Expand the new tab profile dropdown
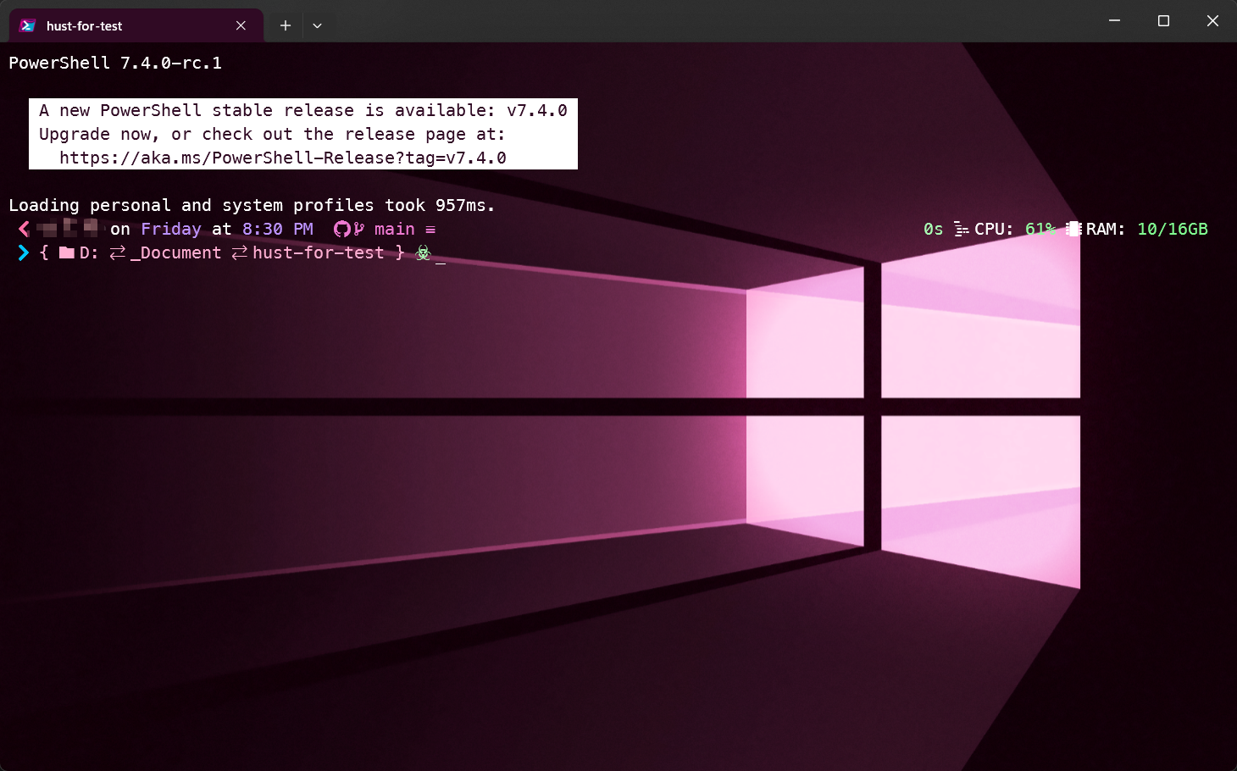This screenshot has height=771, width=1237. pos(317,25)
